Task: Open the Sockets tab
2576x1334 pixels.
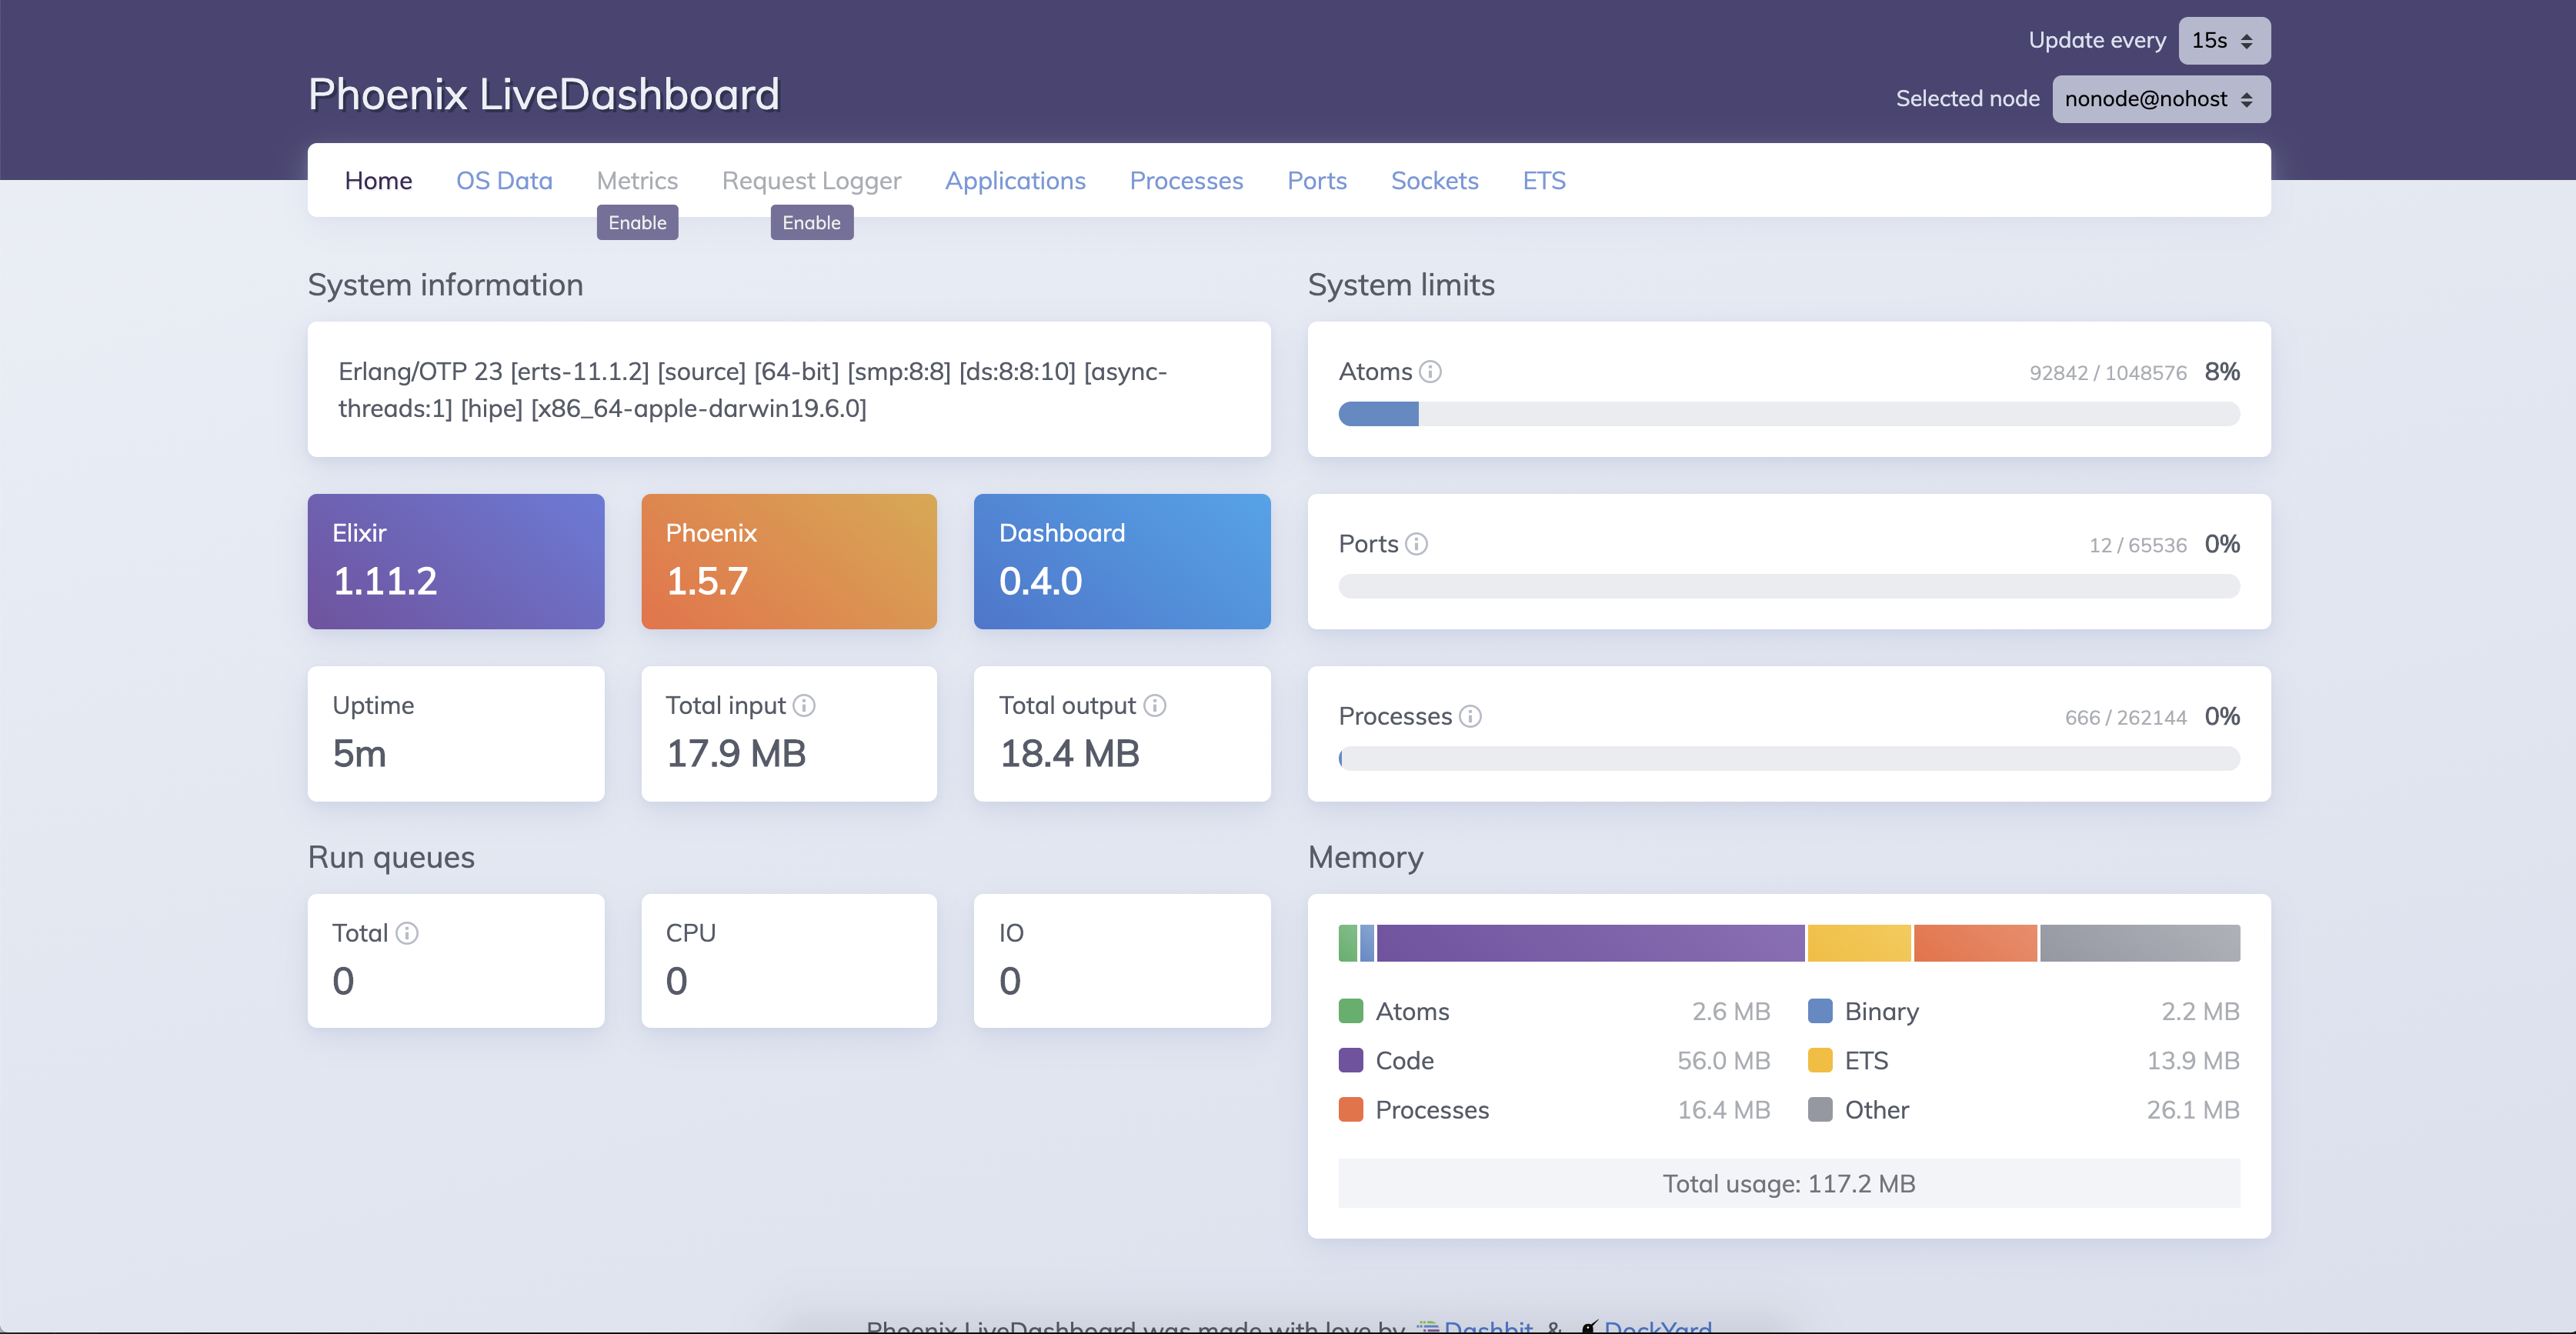Action: click(1434, 178)
